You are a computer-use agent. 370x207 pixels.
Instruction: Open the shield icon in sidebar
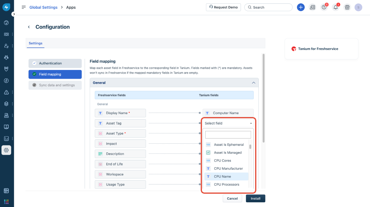click(x=6, y=69)
